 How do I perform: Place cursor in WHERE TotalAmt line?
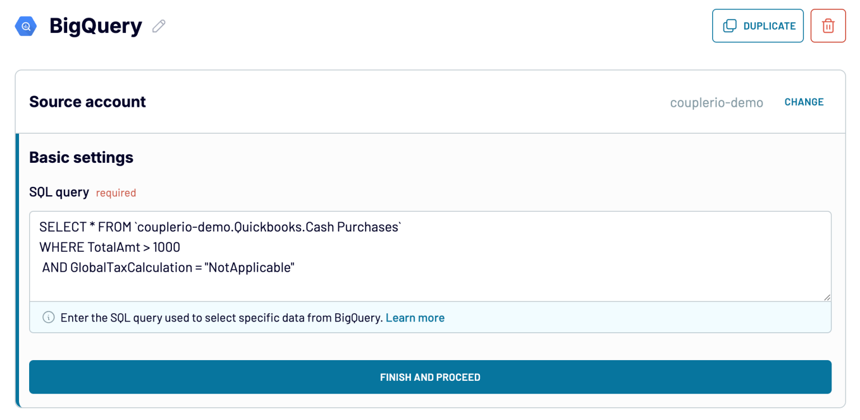click(110, 247)
